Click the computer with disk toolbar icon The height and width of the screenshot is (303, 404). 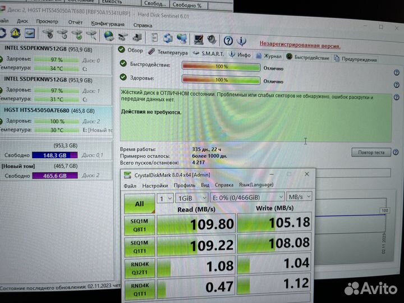click(x=137, y=37)
